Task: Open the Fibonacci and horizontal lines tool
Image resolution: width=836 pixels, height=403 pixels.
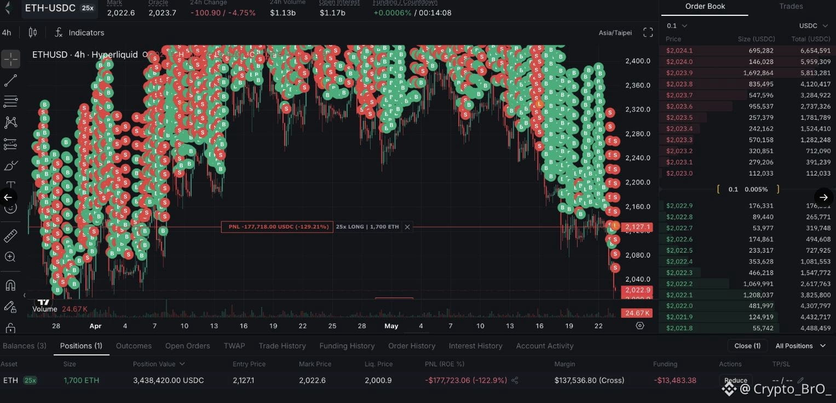Action: pos(10,101)
